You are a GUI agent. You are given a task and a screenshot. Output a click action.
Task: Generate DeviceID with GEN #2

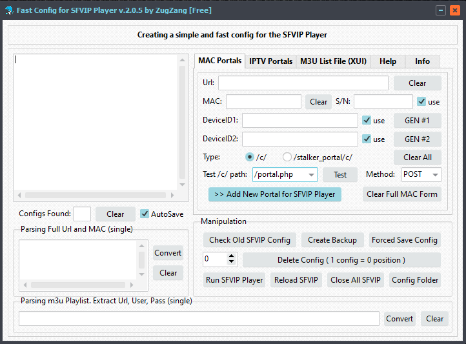point(417,139)
